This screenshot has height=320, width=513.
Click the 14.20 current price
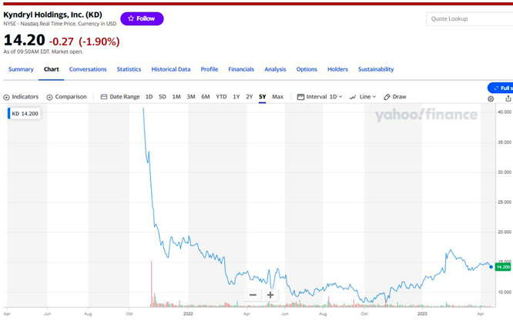pos(24,40)
